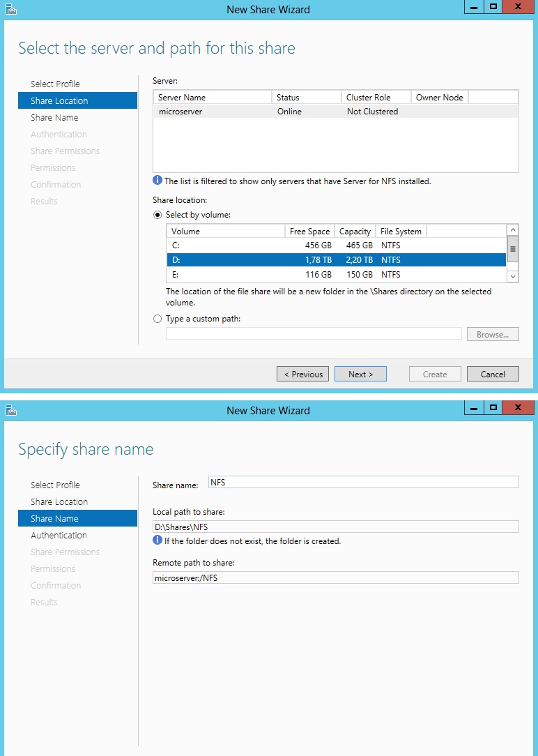Sort servers by the Server Name column header
This screenshot has height=756, width=538.
point(212,98)
